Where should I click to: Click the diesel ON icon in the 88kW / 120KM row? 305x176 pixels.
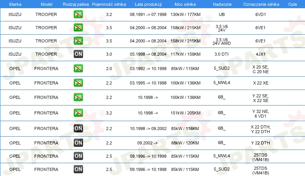(x=78, y=143)
